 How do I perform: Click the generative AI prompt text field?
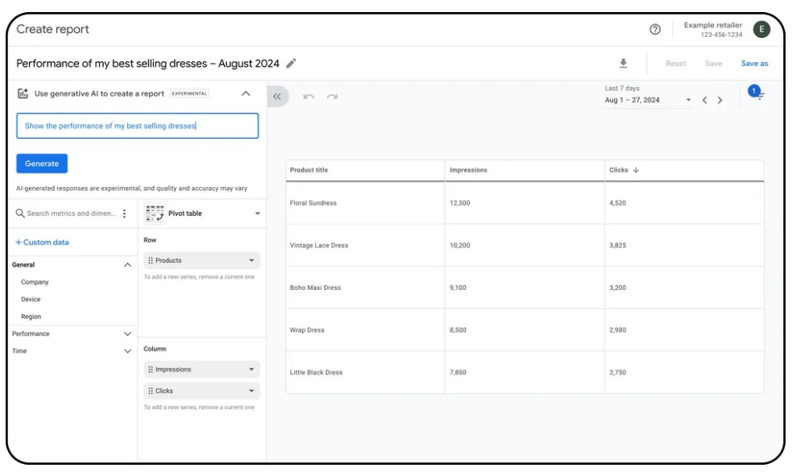(137, 126)
